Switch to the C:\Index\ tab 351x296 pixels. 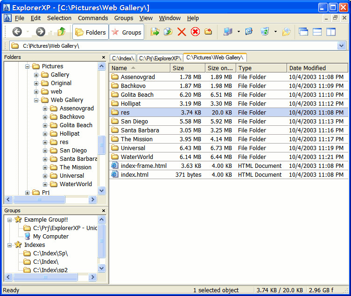pos(123,58)
